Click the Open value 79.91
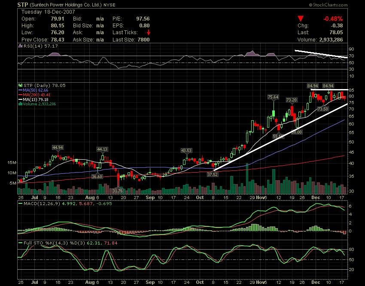This screenshot has width=365, height=286. pyautogui.click(x=57, y=19)
